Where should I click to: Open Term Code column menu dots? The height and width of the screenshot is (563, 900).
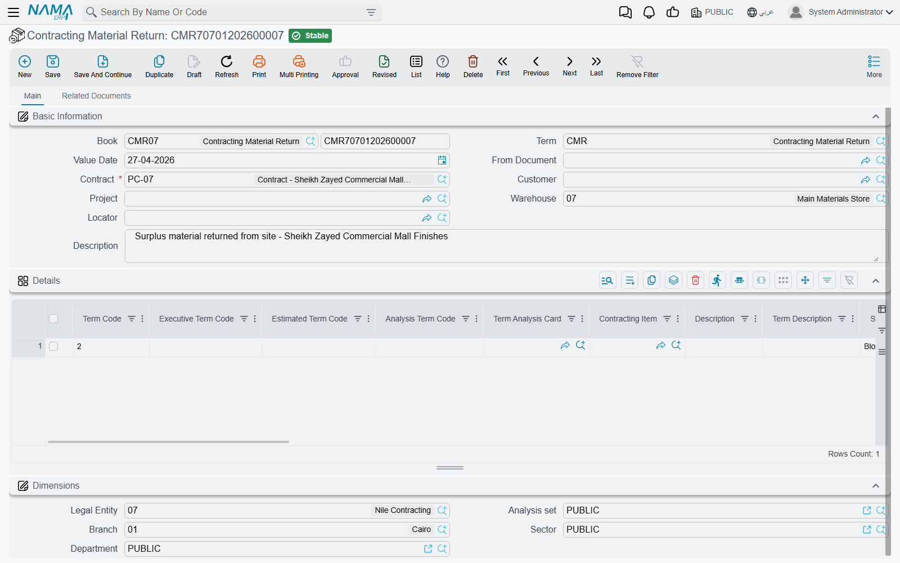click(x=142, y=319)
